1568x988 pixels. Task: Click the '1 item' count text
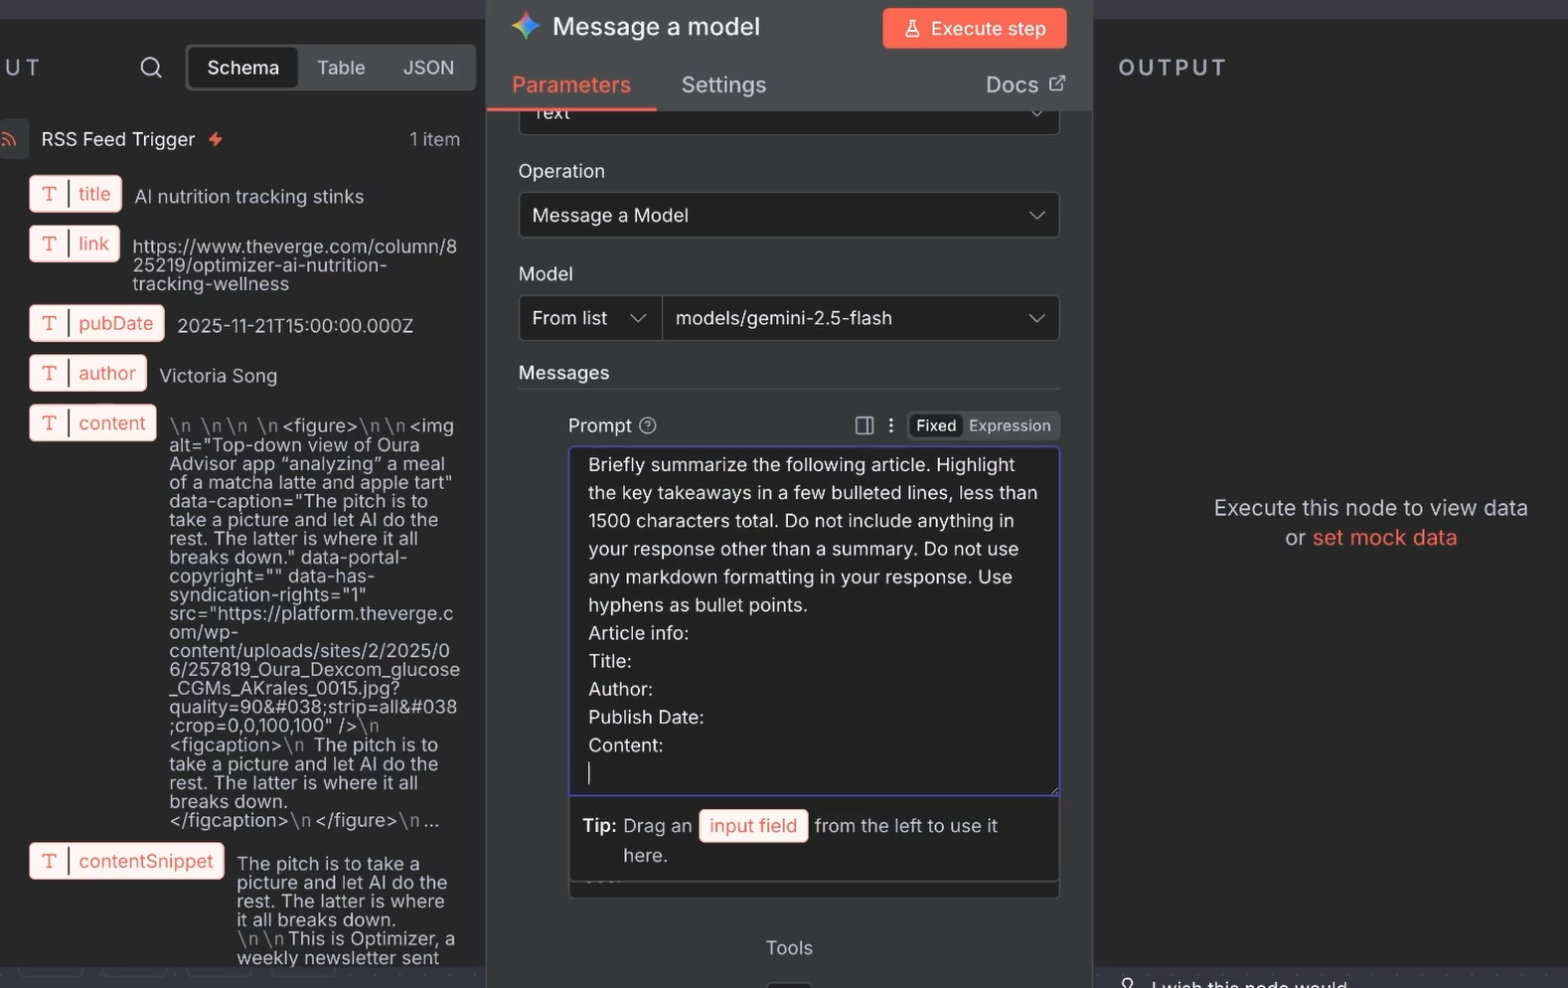click(435, 139)
